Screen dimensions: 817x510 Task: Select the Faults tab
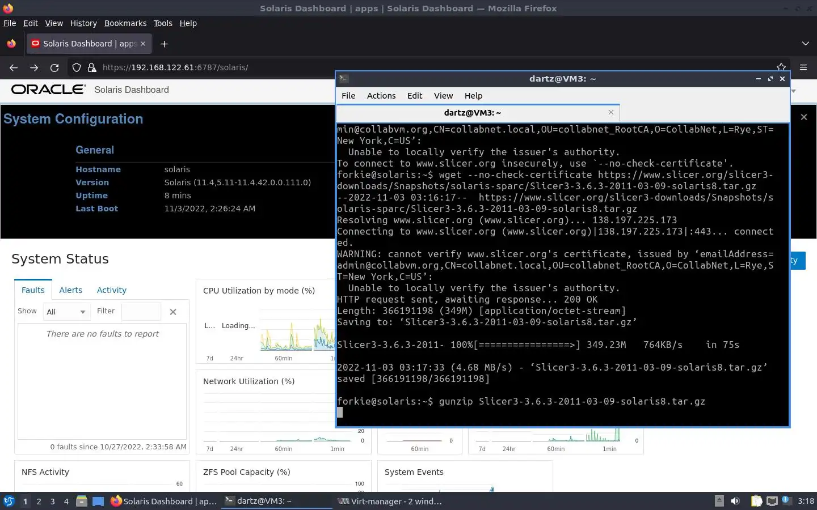pyautogui.click(x=33, y=290)
